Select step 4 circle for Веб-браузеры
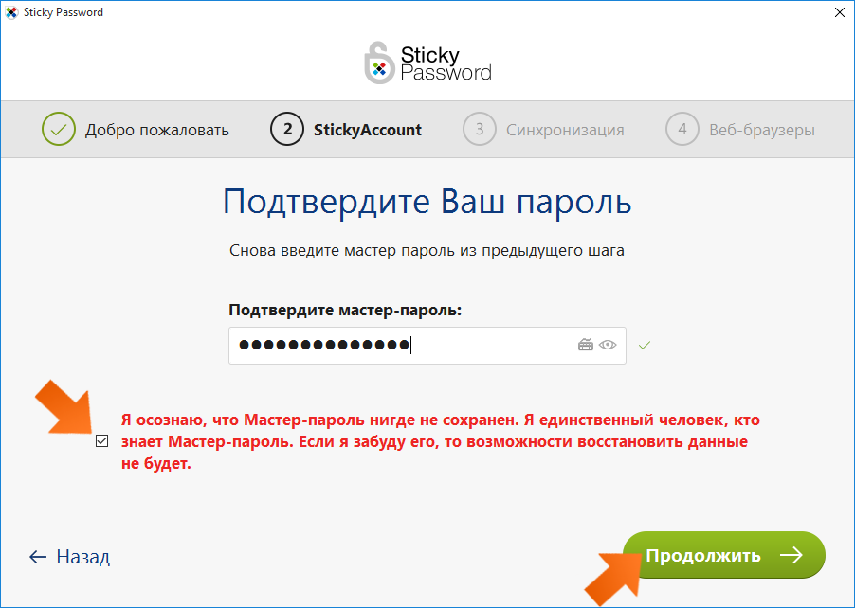The image size is (855, 608). tap(682, 129)
